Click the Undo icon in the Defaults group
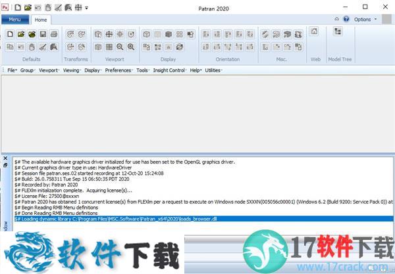Screen dimensions: 395x274 (x=21, y=47)
